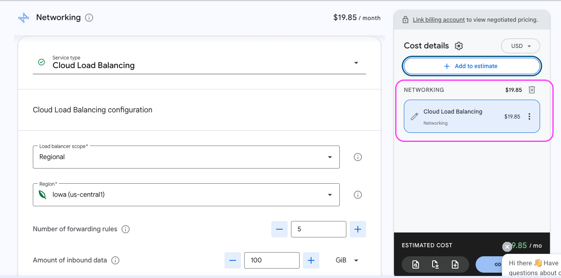Click the Networking info icon in header

tap(89, 18)
